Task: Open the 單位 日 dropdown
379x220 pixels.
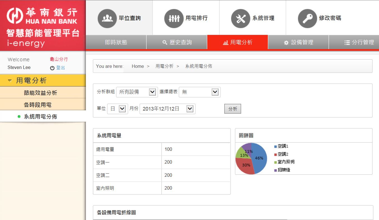Action: tap(118, 109)
